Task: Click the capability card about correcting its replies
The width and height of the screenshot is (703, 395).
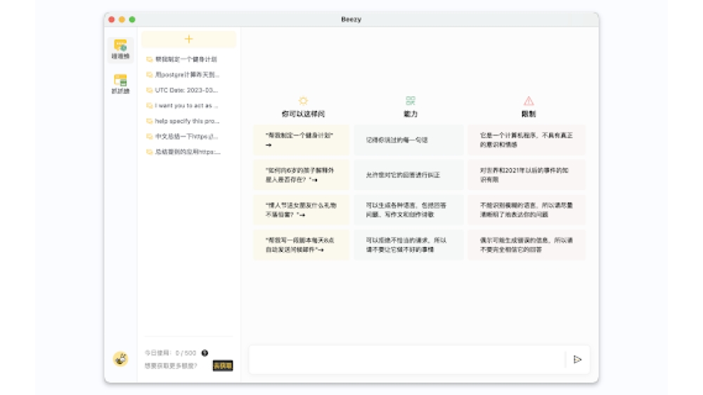Action: [x=408, y=175]
